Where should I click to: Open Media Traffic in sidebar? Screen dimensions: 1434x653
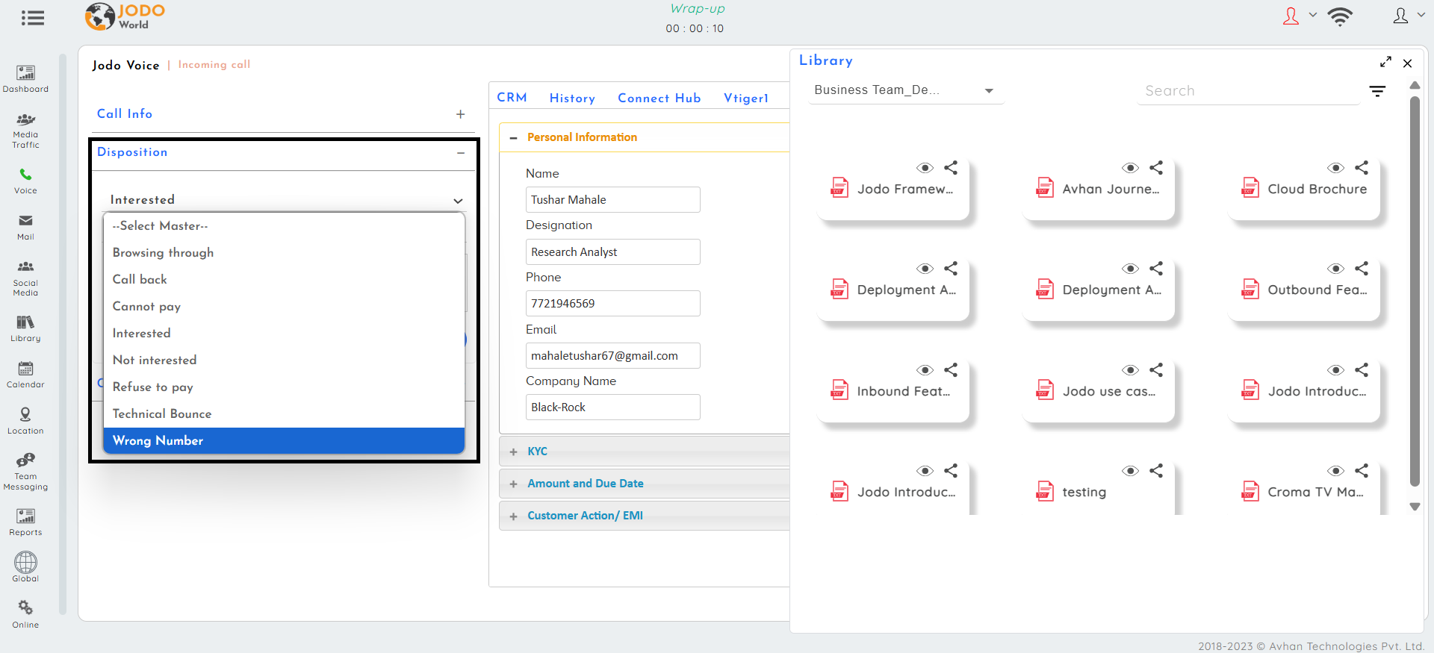pyautogui.click(x=25, y=131)
